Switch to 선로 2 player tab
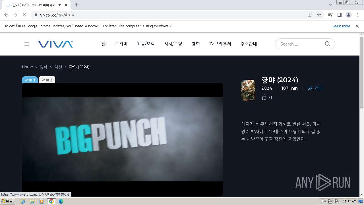This screenshot has height=205, width=364. 47,80
